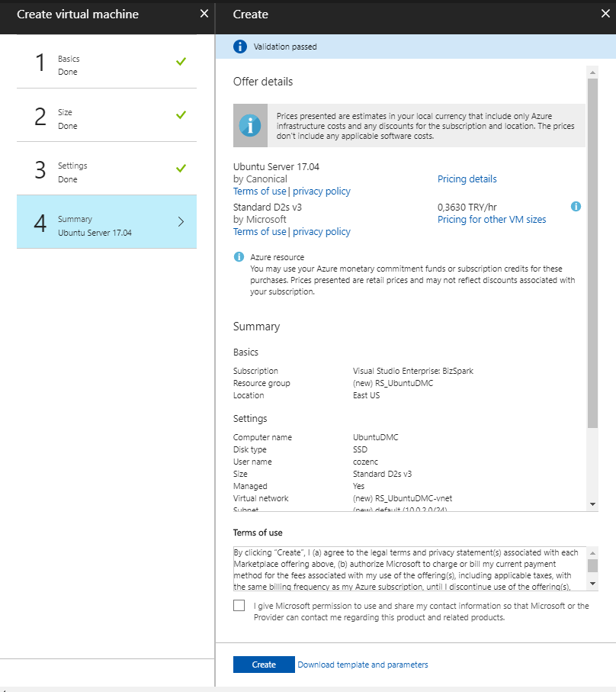Click the East US location value
Screen dimensions: 616x692
[x=366, y=395]
